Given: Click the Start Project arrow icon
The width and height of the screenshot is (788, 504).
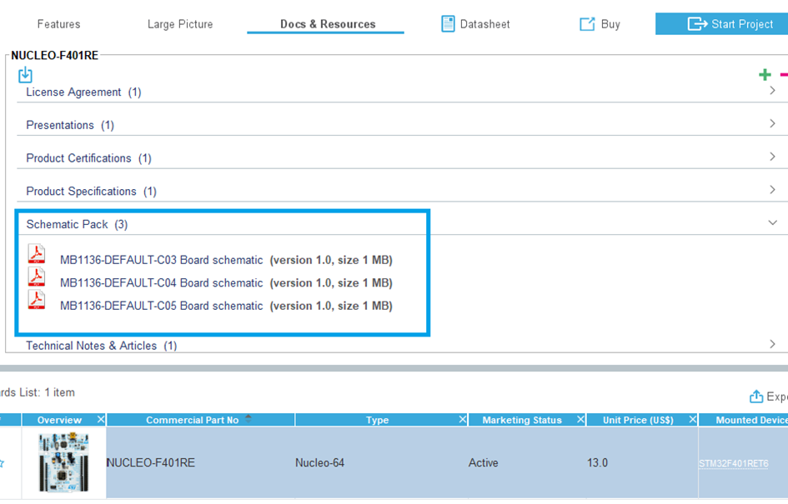Looking at the screenshot, I should pyautogui.click(x=697, y=24).
